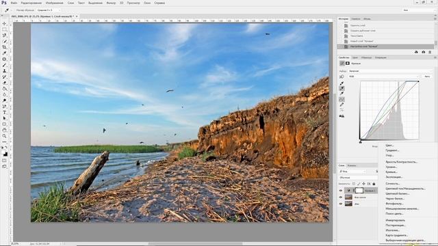Click the white point eyedropper in Curves

pos(342,94)
